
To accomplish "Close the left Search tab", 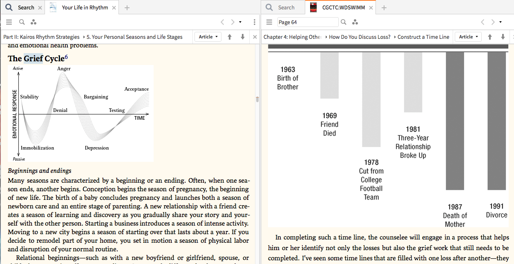I will click(x=40, y=8).
